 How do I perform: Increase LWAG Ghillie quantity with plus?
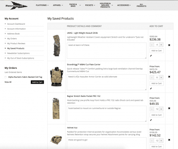point(161,45)
